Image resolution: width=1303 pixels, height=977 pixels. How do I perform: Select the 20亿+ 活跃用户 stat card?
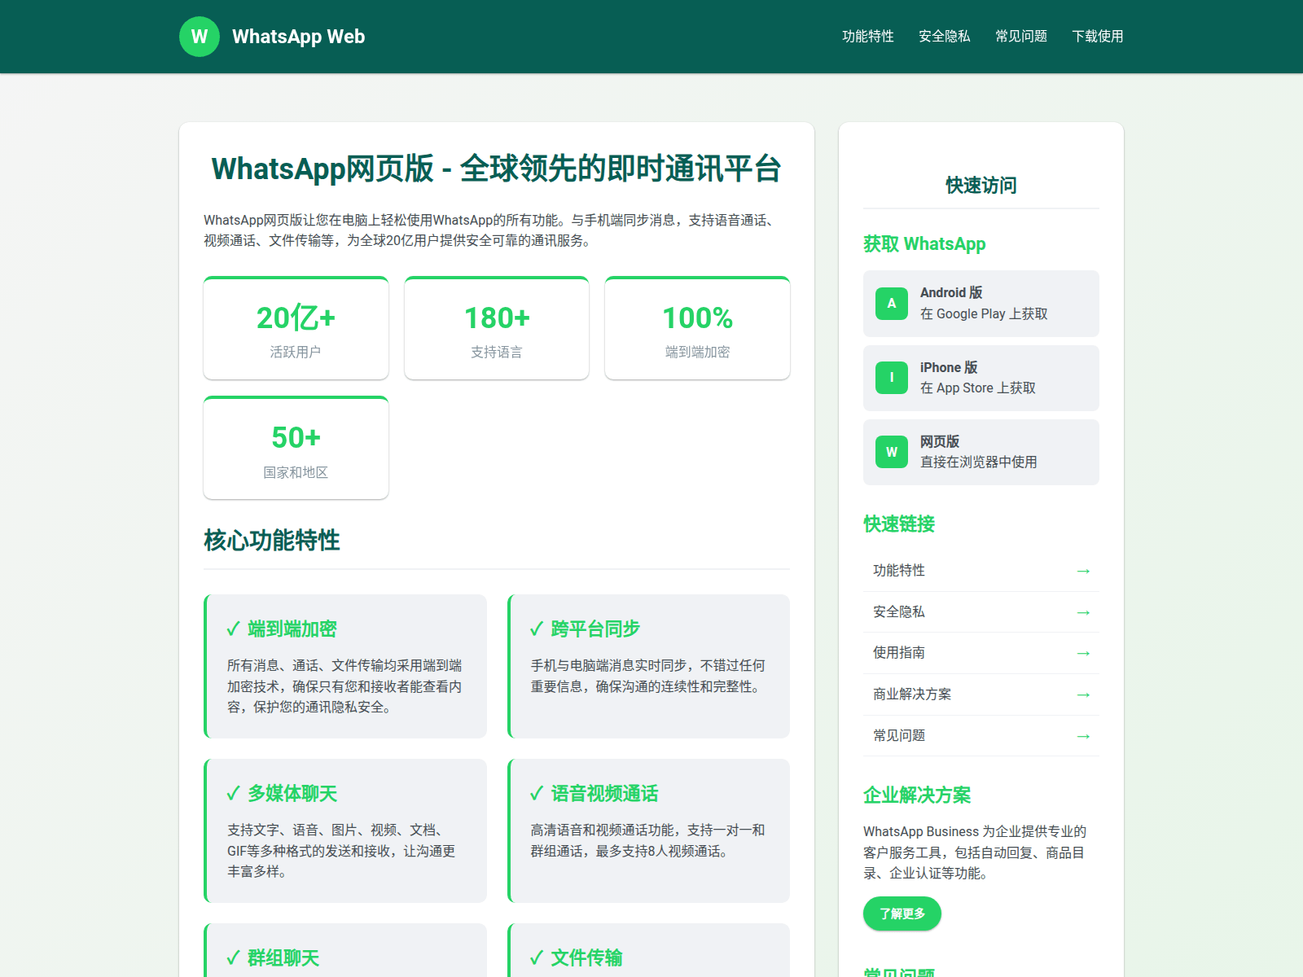(296, 328)
